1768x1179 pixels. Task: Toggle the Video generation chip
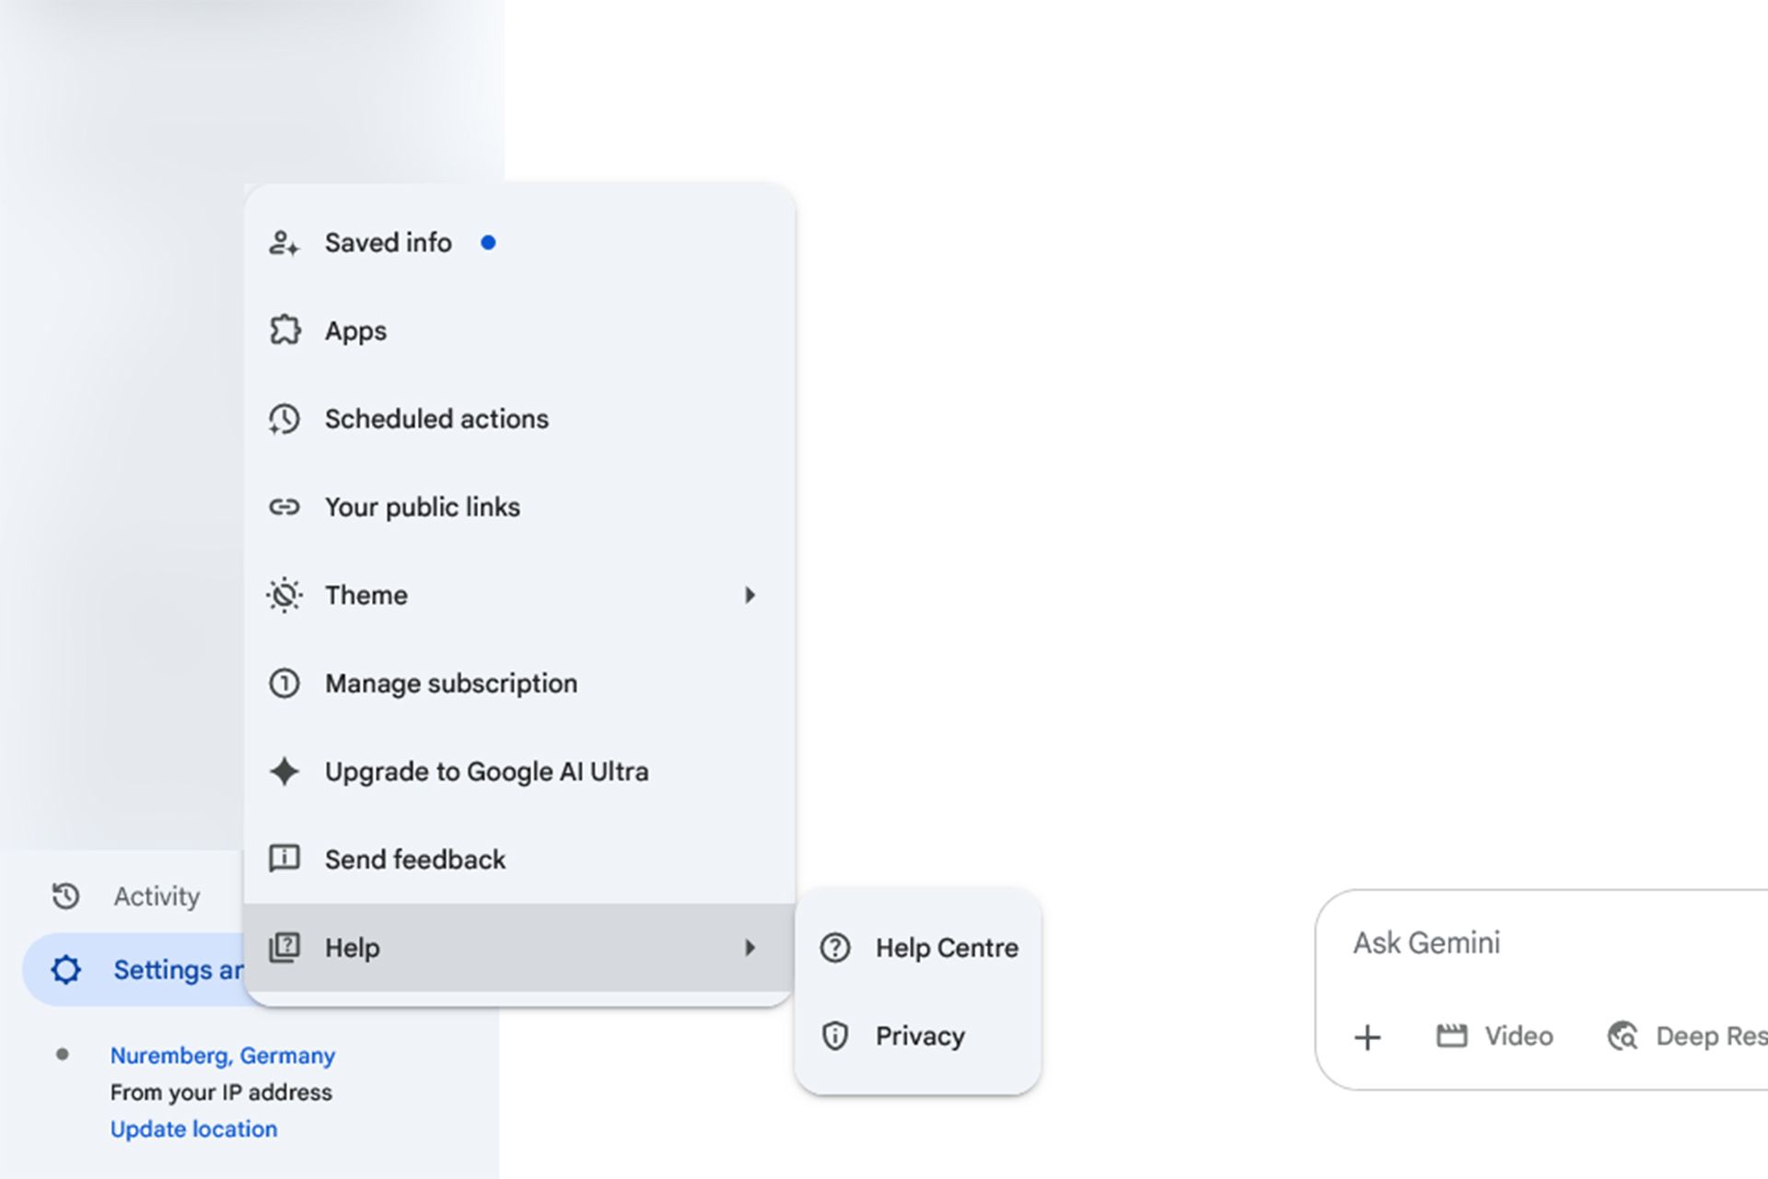click(x=1495, y=1036)
